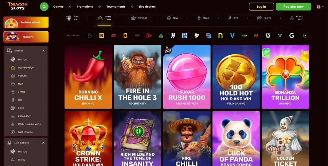
Task: Collapse the Live dealers sidebar section
Action: pos(43,143)
